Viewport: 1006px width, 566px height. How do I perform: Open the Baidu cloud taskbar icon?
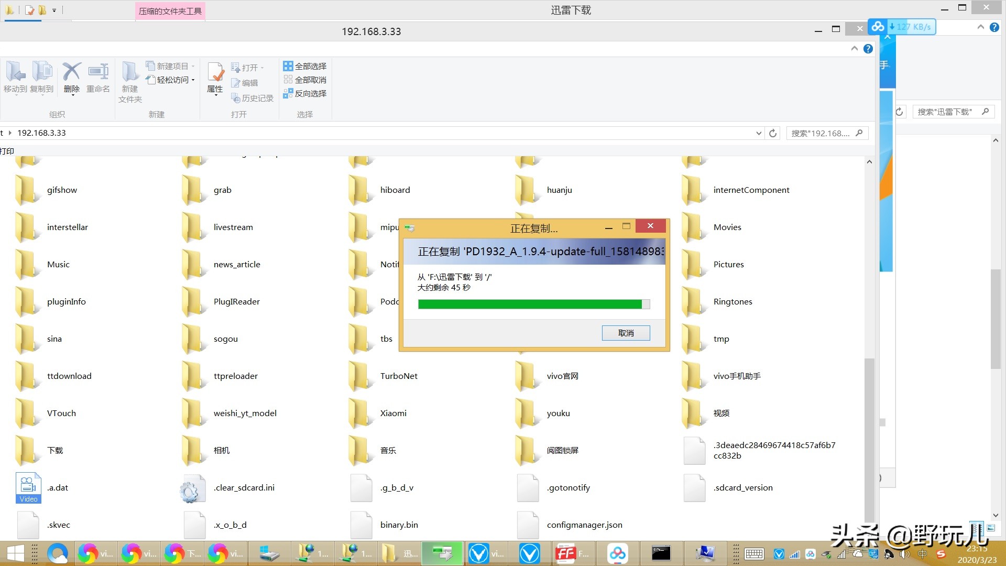point(617,553)
